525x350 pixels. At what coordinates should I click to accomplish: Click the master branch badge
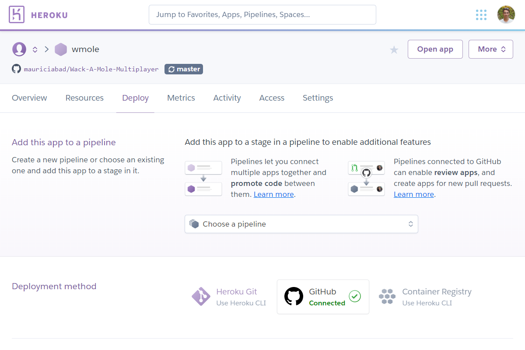coord(184,69)
